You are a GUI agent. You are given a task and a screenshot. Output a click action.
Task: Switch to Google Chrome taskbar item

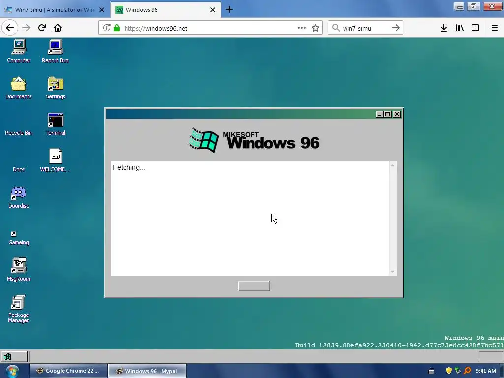(68, 371)
